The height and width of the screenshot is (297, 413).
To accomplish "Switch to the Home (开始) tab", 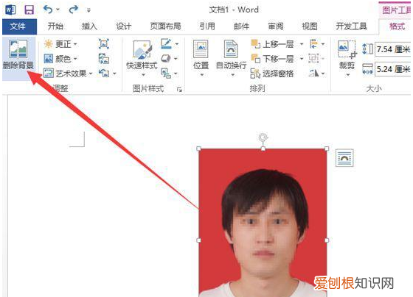I will tap(55, 26).
